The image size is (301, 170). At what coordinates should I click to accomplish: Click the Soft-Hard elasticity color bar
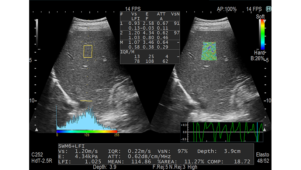pyautogui.click(x=262, y=34)
